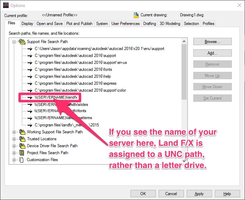
Task: Click the Apply button
Action: [x=199, y=194]
